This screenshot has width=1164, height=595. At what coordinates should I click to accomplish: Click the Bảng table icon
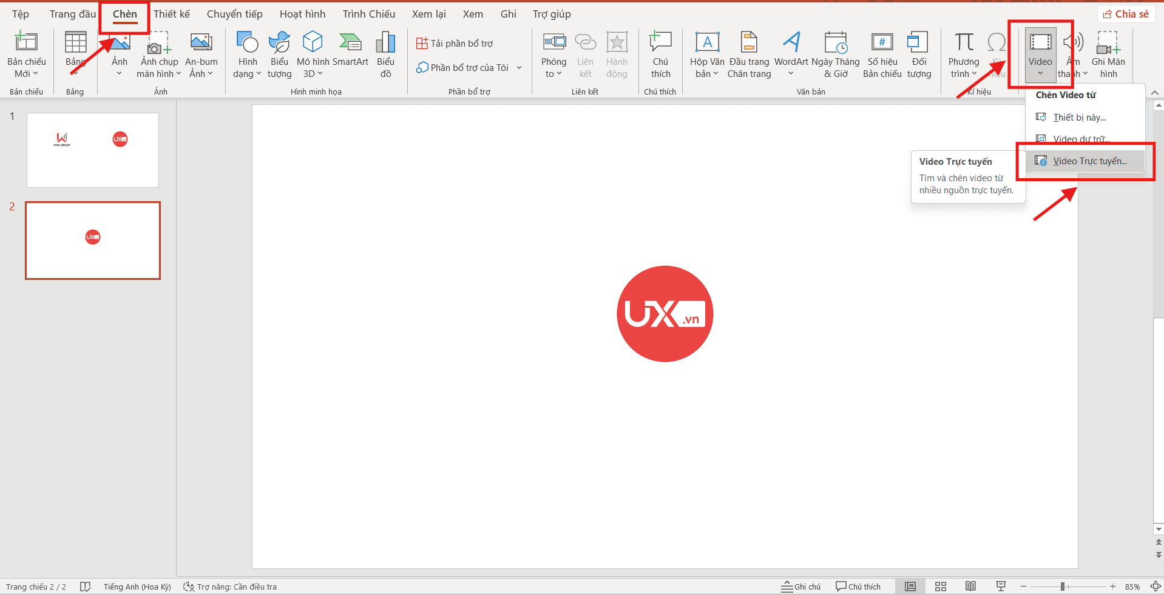75,44
